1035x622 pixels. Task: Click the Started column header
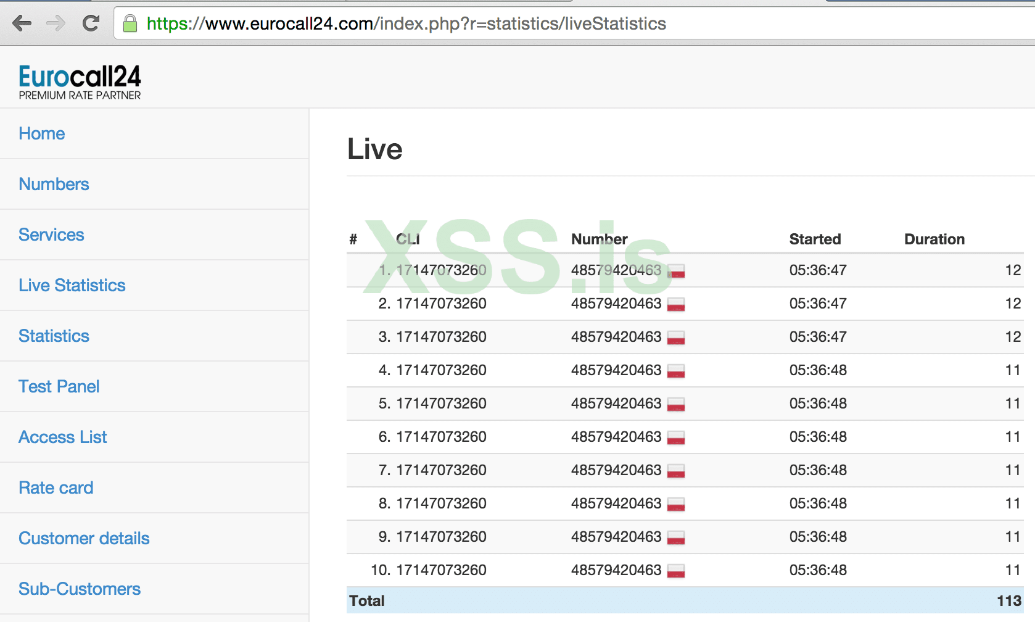815,239
